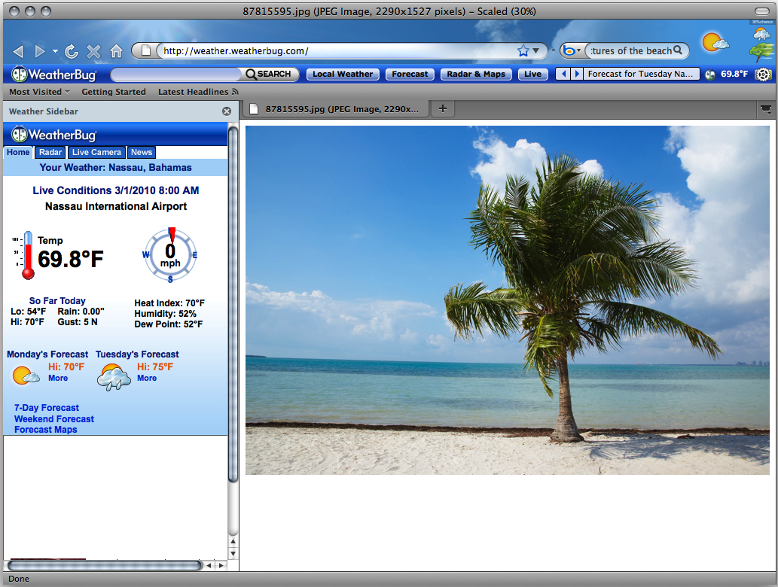Click the WeatherBug toolbar search field
The image size is (778, 587).
tap(175, 74)
